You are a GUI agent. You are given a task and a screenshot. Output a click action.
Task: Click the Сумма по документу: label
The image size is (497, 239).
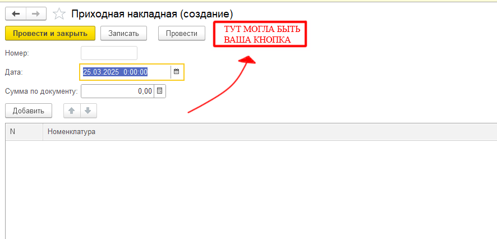click(x=42, y=91)
